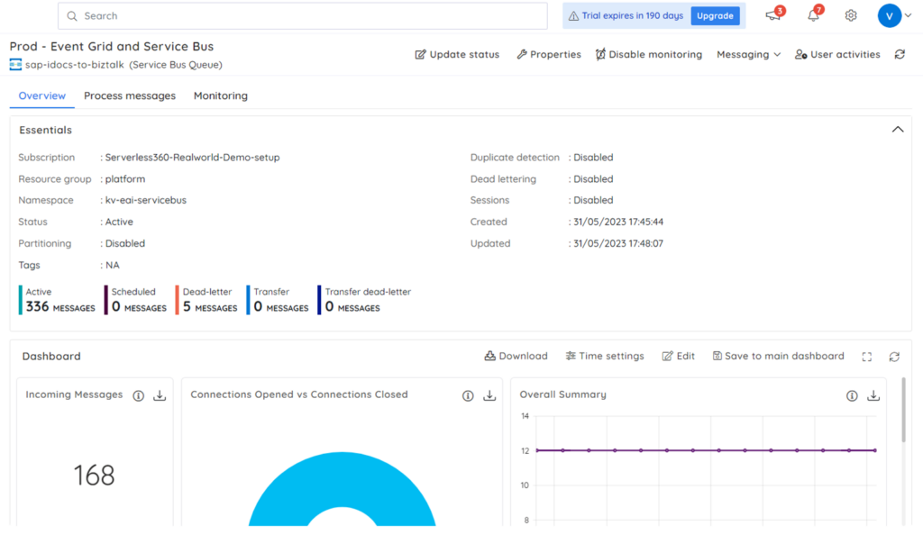Download the Overall Summary chart
923x535 pixels.
[873, 395]
